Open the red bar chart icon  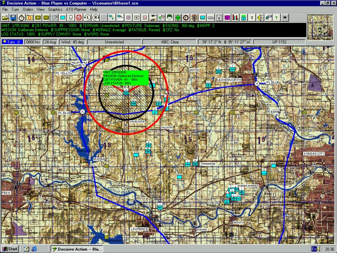[235, 18]
